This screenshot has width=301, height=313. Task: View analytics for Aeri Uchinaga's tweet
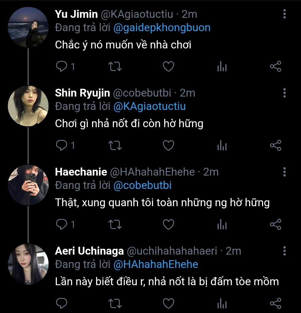(222, 304)
